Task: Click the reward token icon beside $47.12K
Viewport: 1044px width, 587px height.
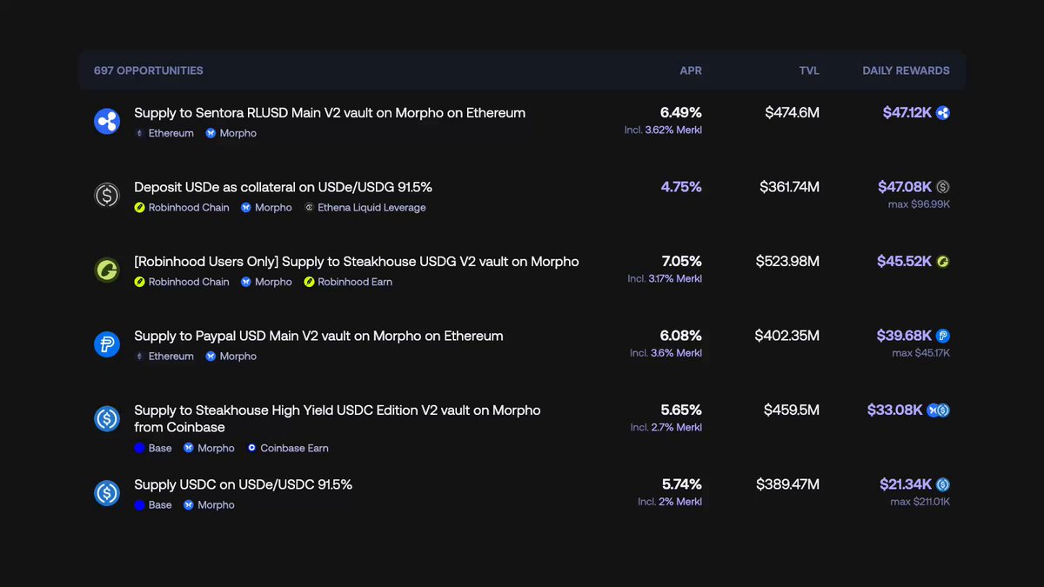Action: (x=942, y=112)
